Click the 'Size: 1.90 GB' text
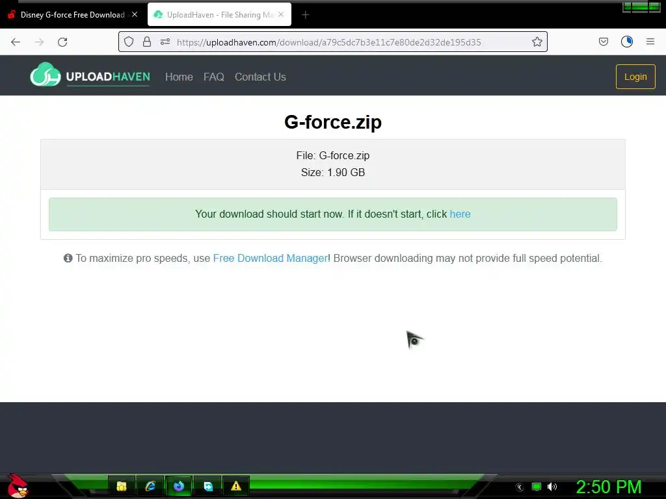 click(333, 172)
